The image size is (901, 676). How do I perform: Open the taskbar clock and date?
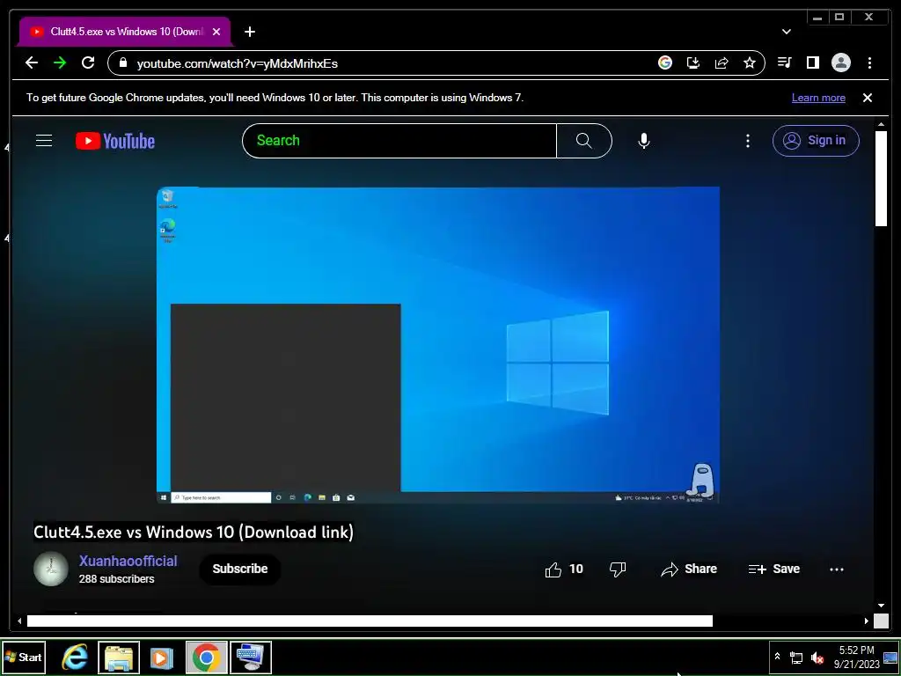click(x=856, y=657)
